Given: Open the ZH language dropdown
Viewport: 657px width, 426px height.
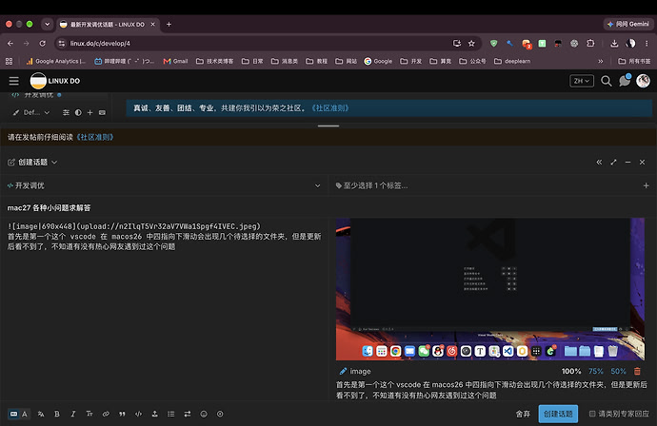Looking at the screenshot, I should 582,81.
